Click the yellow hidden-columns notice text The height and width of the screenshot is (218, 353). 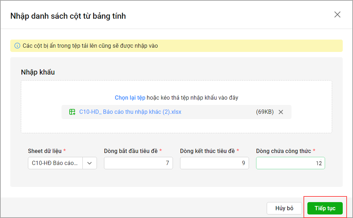[x=90, y=46]
